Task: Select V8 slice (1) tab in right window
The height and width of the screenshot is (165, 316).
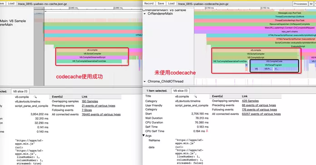Action: [180, 91]
